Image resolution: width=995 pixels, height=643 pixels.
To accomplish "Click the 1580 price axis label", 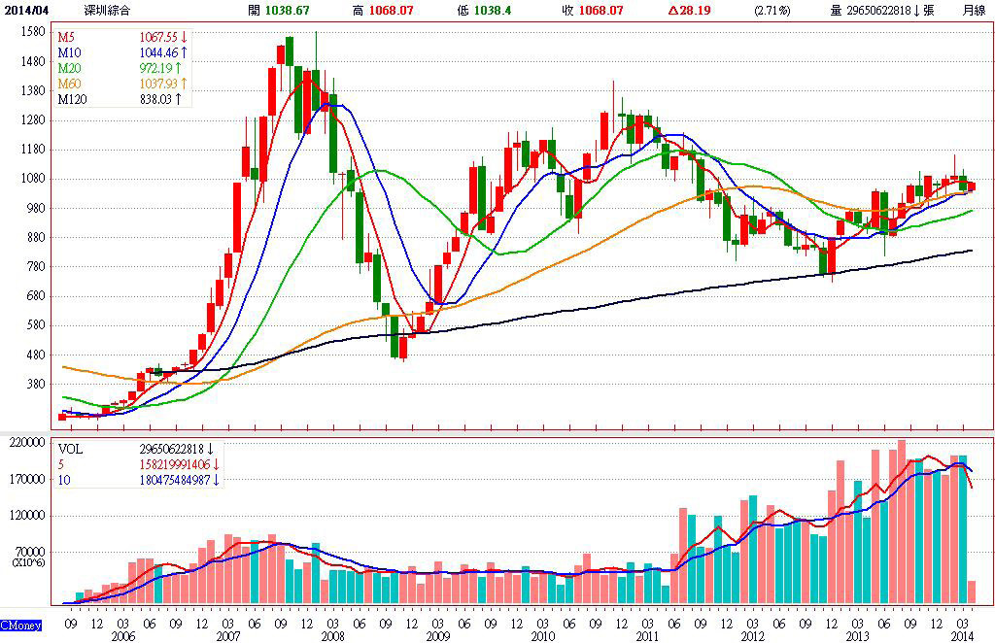I will 32,32.
